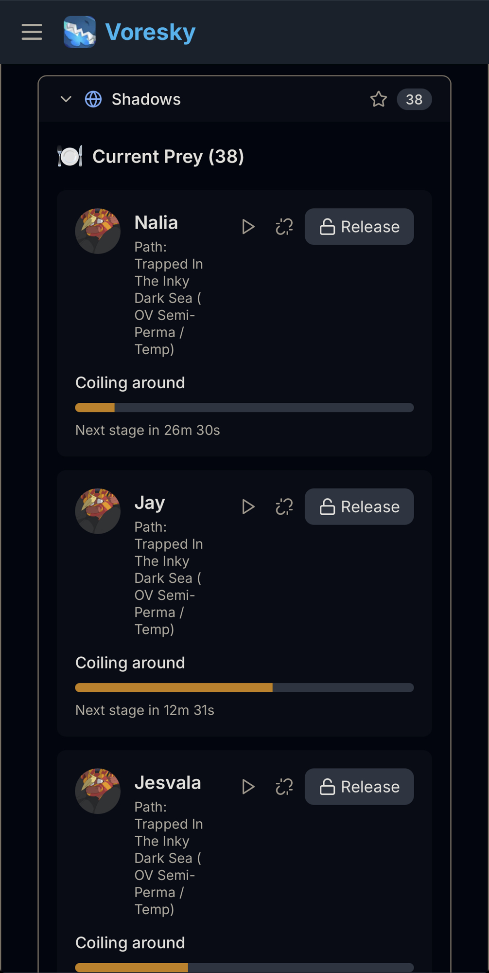489x973 pixels.
Task: Click the unlink icon for Nalia
Action: pyautogui.click(x=284, y=227)
